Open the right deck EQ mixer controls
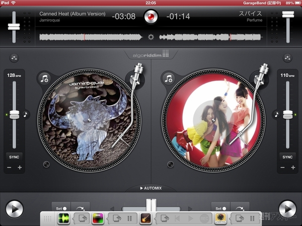This screenshot has width=302, height=226. [287, 58]
